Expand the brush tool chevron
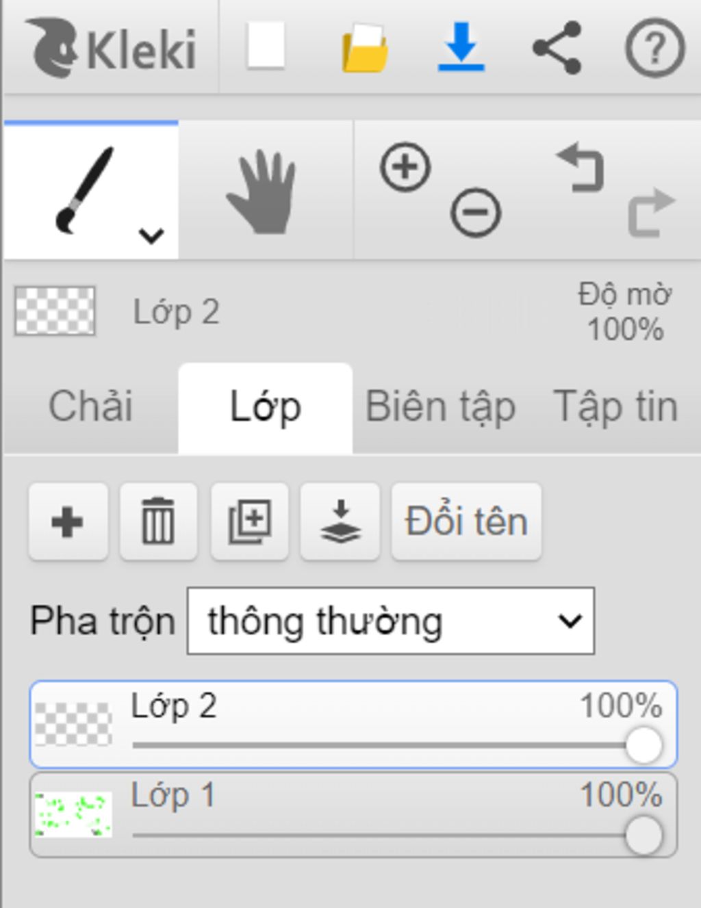This screenshot has height=908, width=701. pos(151,235)
